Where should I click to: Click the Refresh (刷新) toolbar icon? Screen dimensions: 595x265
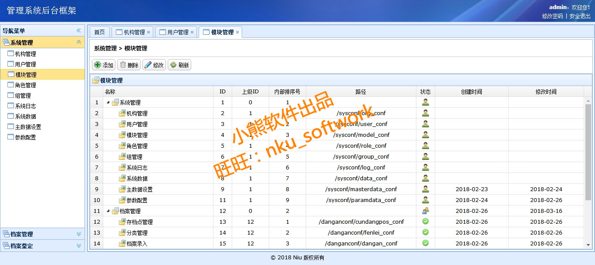173,65
